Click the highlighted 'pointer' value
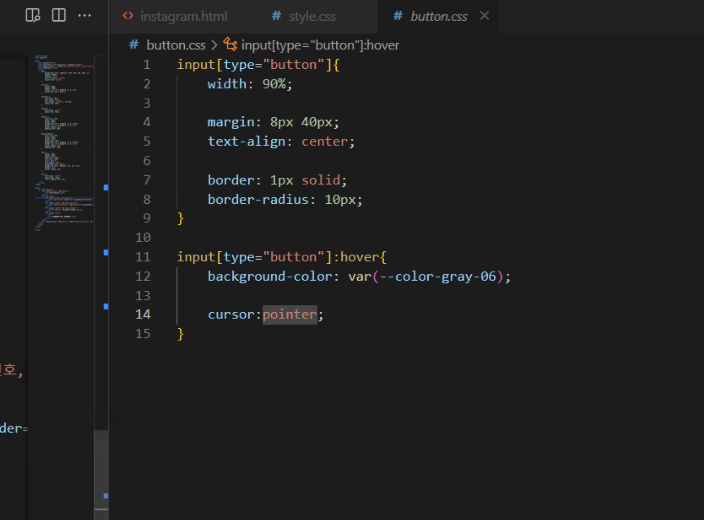 click(x=290, y=315)
